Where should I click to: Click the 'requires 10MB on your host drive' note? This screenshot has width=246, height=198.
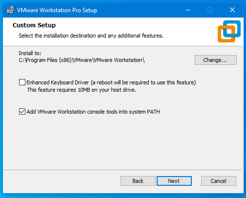(x=82, y=90)
